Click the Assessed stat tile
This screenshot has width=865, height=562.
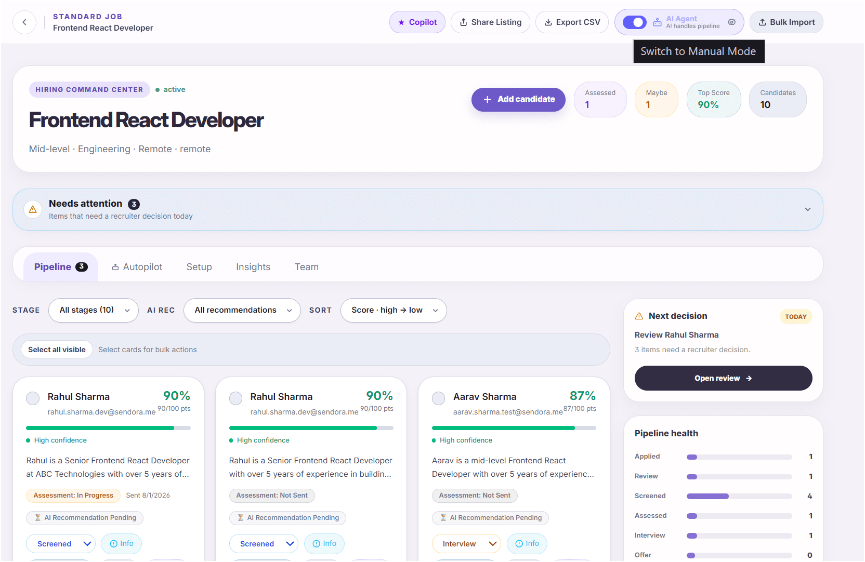coord(600,99)
